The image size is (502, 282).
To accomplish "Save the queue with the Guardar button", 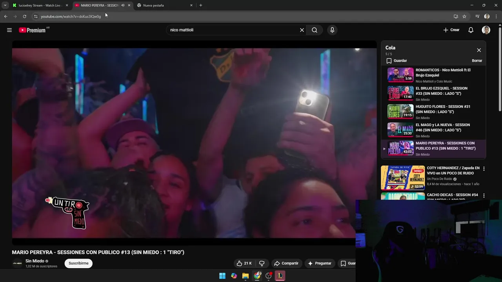I will 397,61.
